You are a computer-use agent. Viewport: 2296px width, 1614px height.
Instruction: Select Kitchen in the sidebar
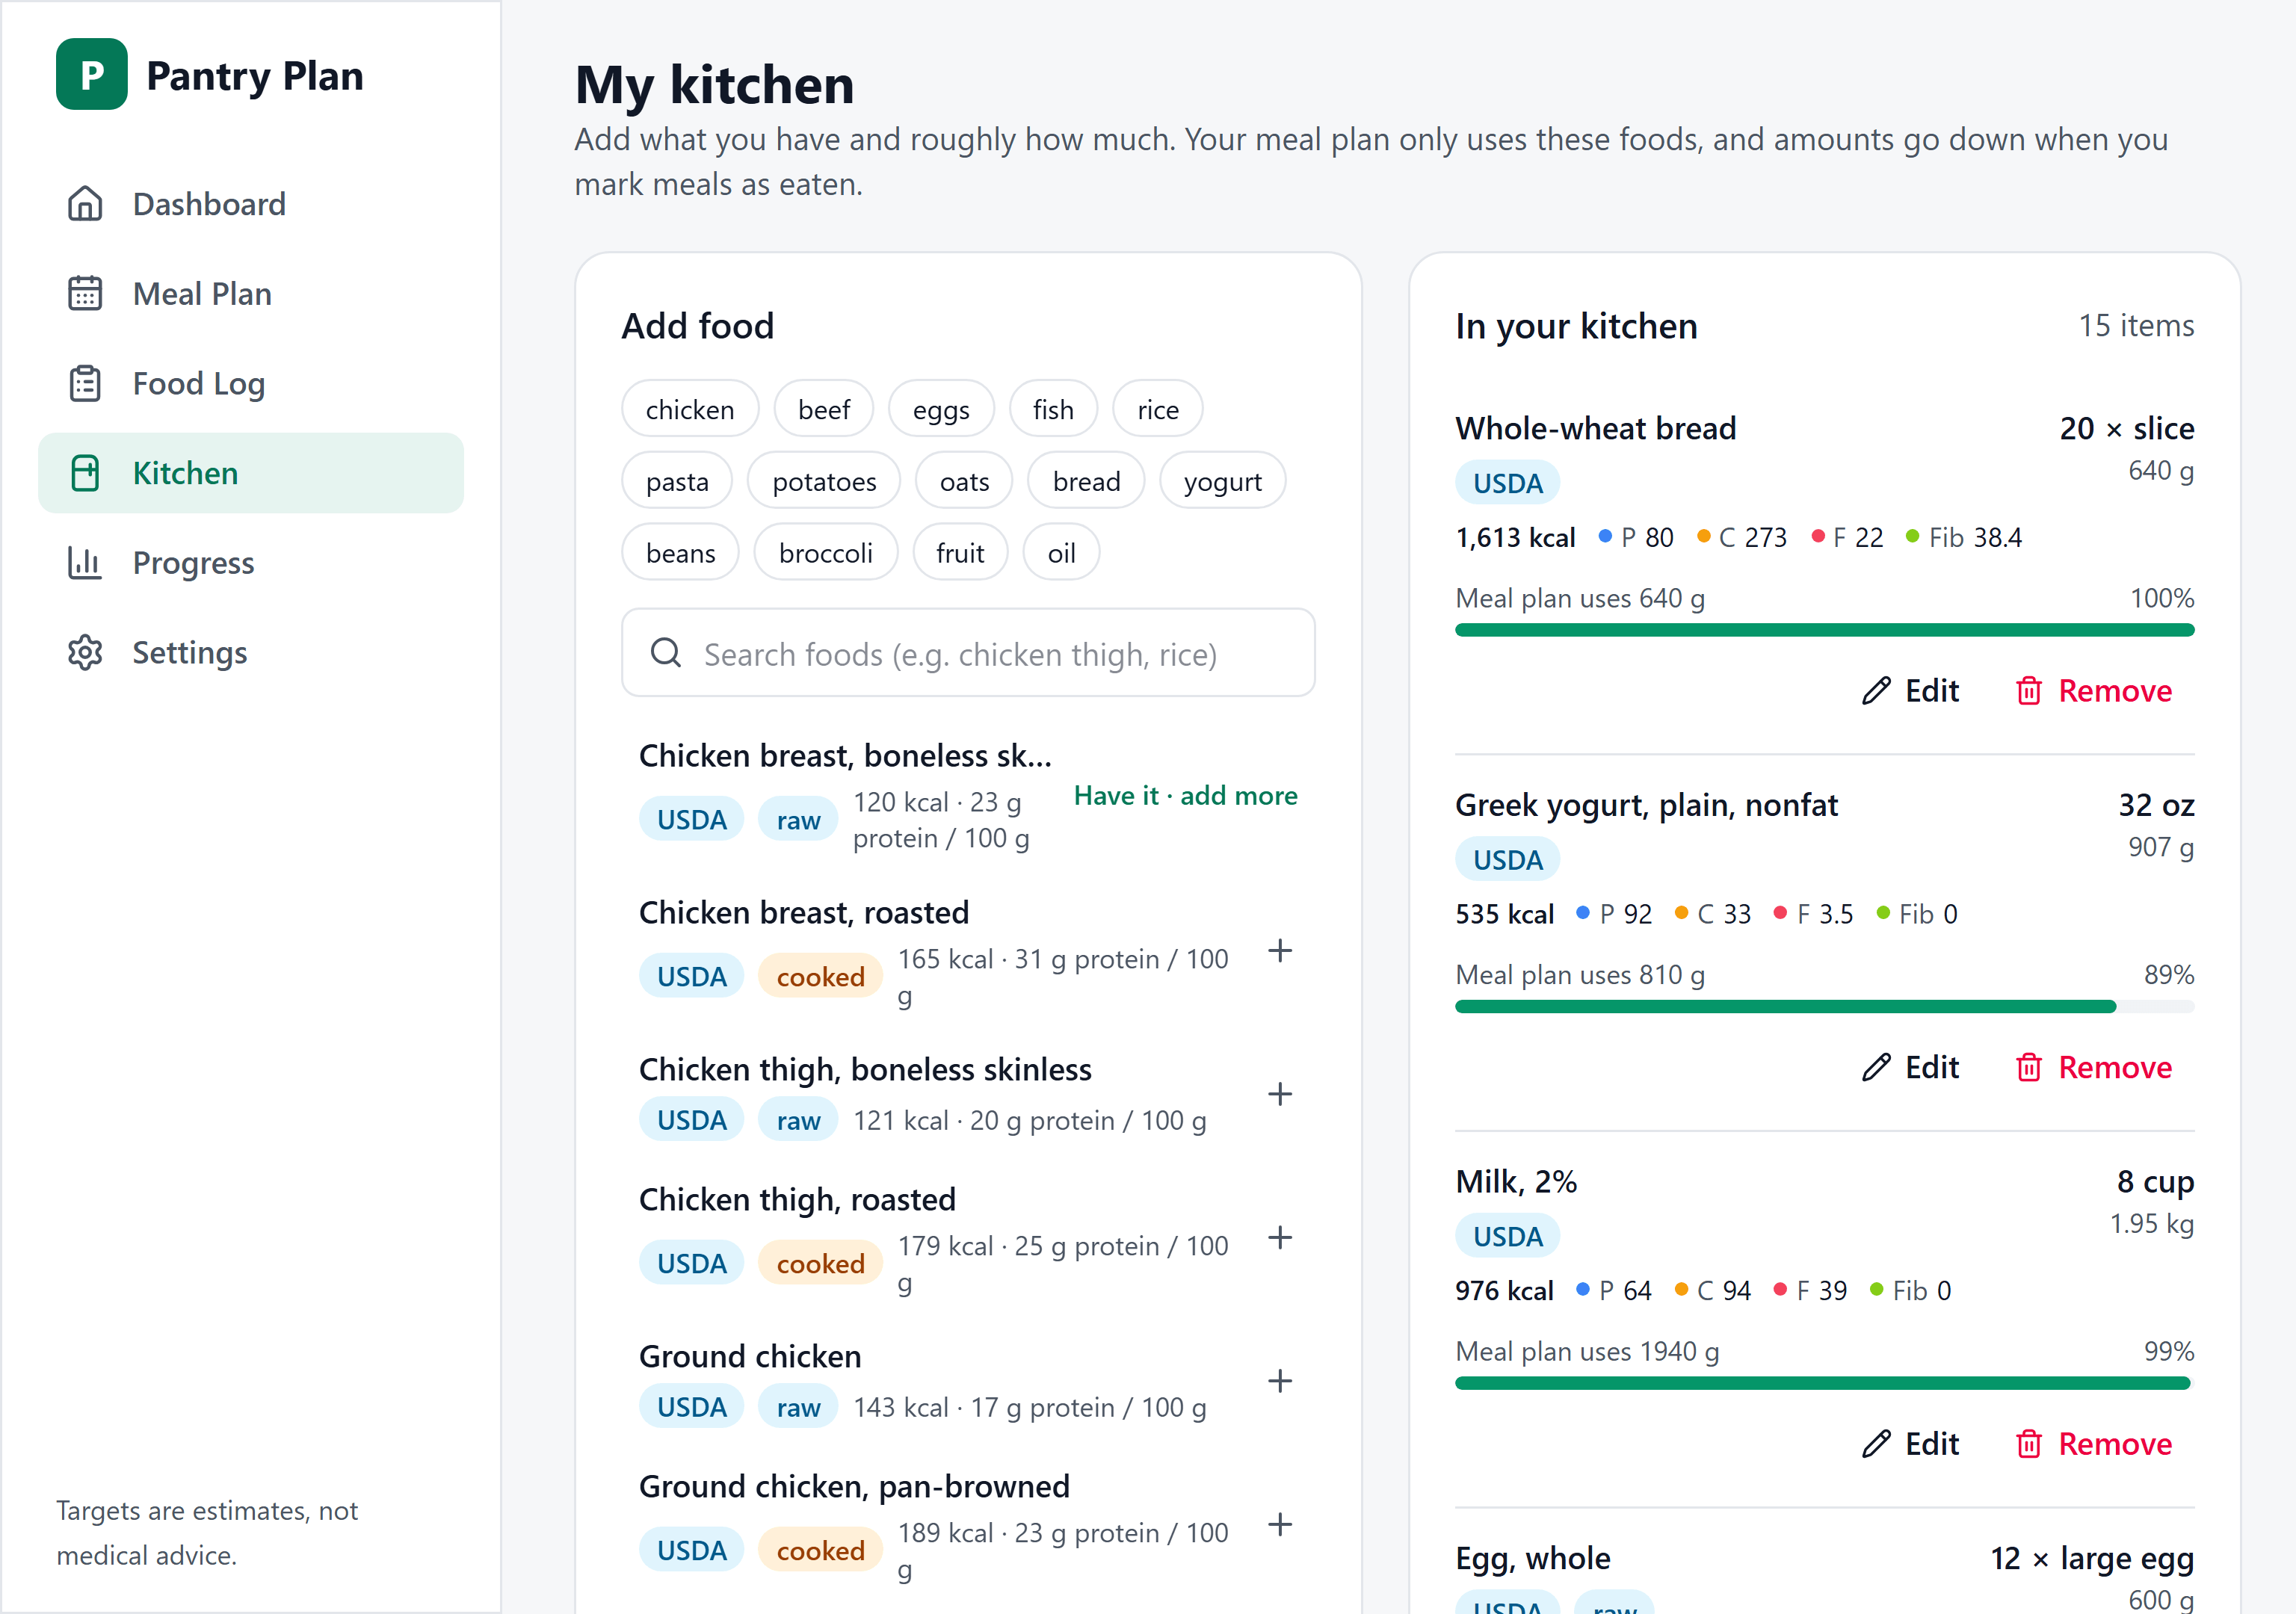point(250,473)
